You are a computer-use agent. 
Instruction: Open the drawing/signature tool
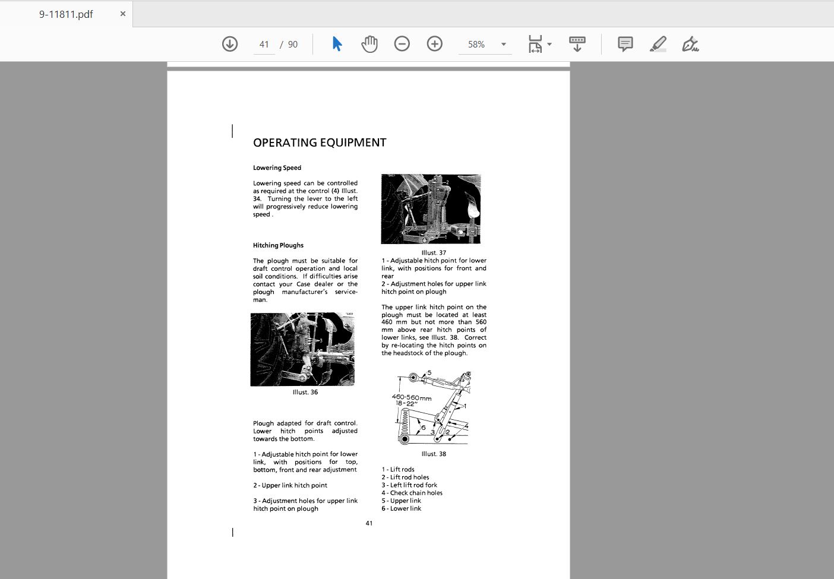(690, 43)
